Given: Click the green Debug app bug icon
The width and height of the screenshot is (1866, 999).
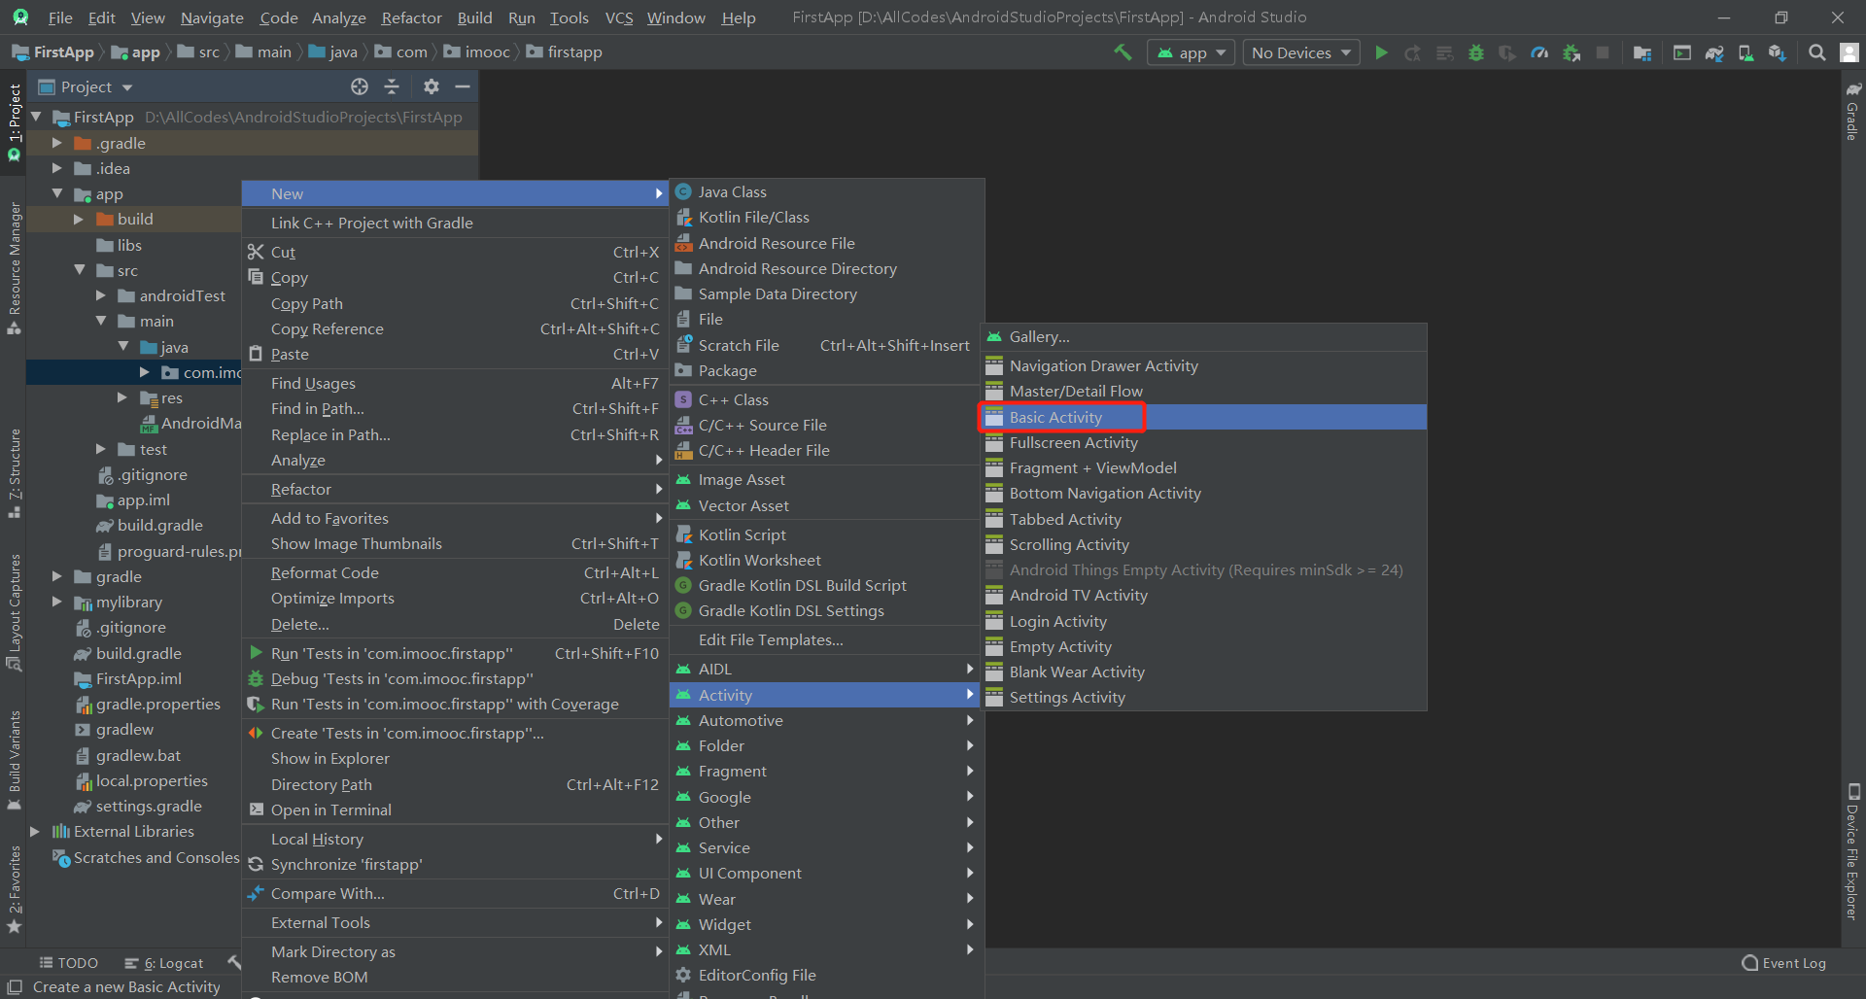Looking at the screenshot, I should [1476, 52].
